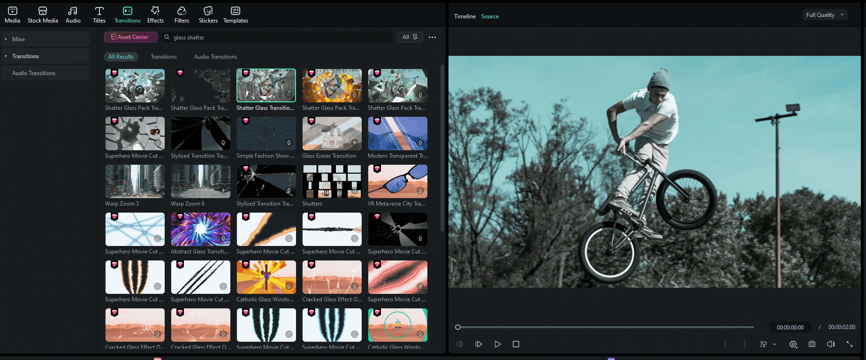Click the insert-to-timeline icon
This screenshot has width=866, height=360.
(x=763, y=344)
